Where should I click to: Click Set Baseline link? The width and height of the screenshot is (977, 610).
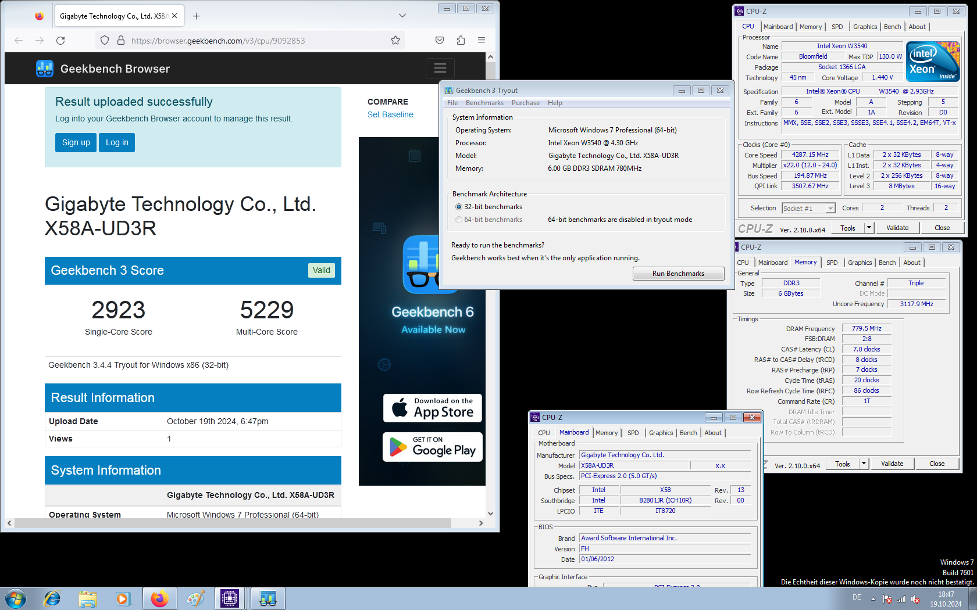coord(390,114)
